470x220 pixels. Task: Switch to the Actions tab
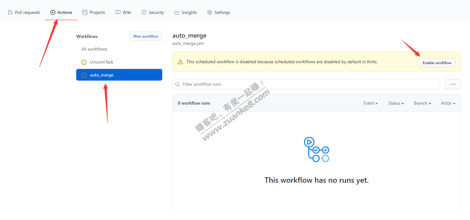(61, 12)
